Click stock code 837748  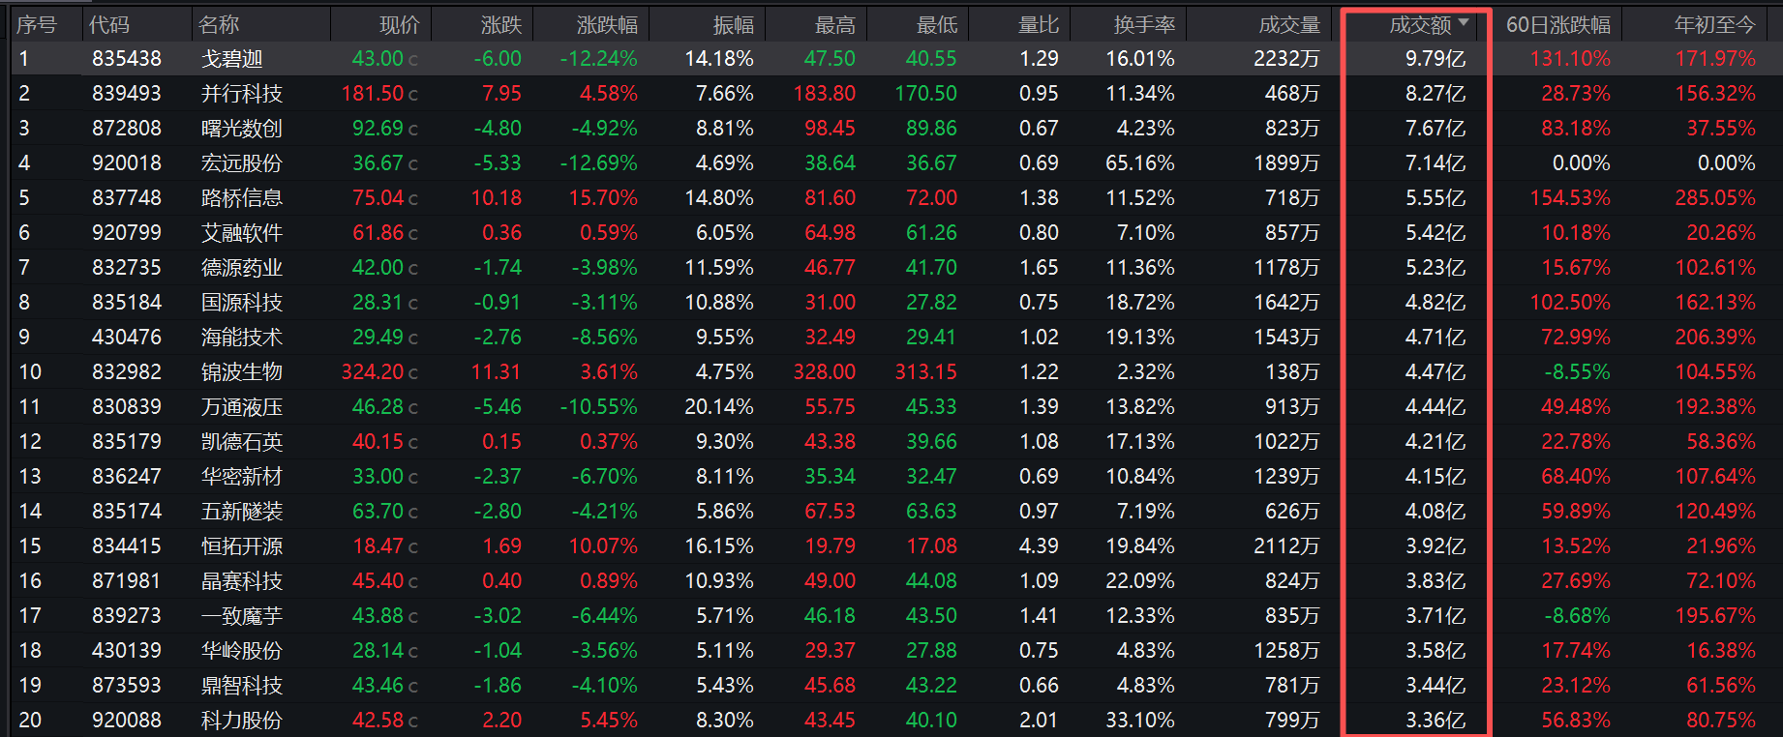pos(127,198)
